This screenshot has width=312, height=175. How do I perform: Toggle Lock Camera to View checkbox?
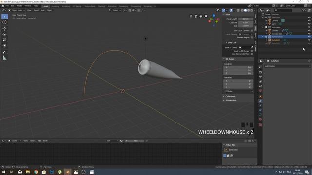coord(252,54)
